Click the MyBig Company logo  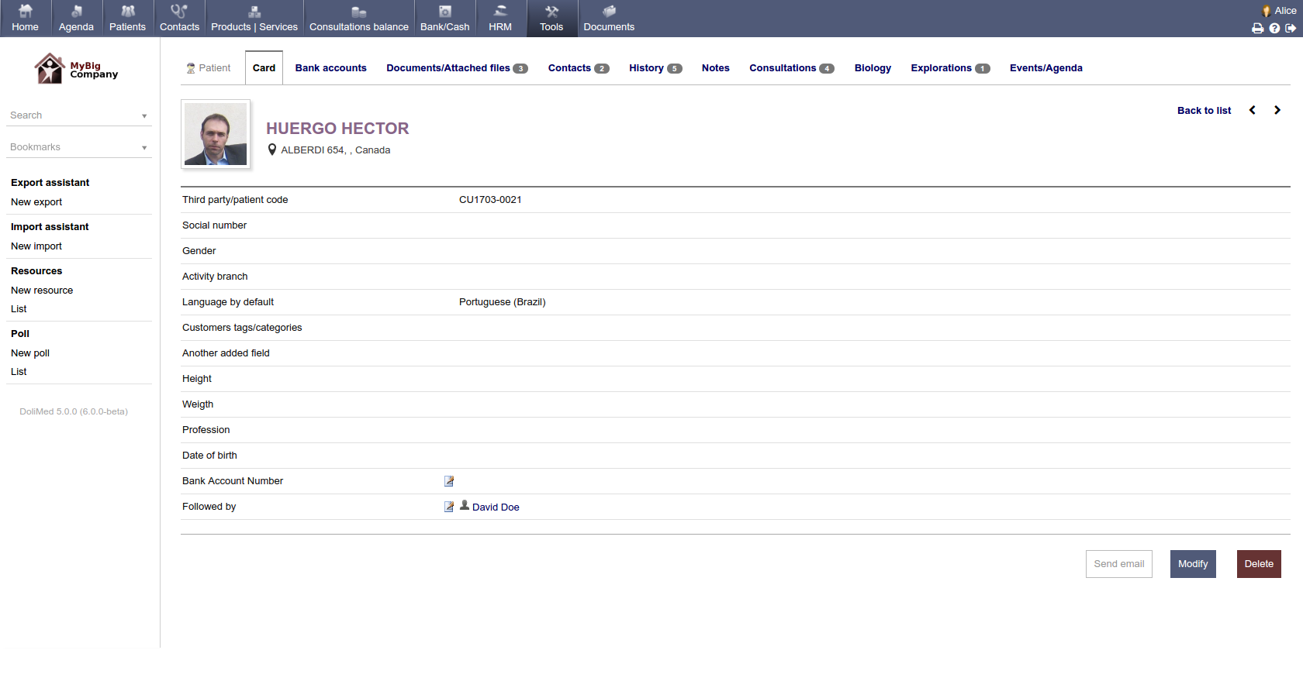point(76,69)
